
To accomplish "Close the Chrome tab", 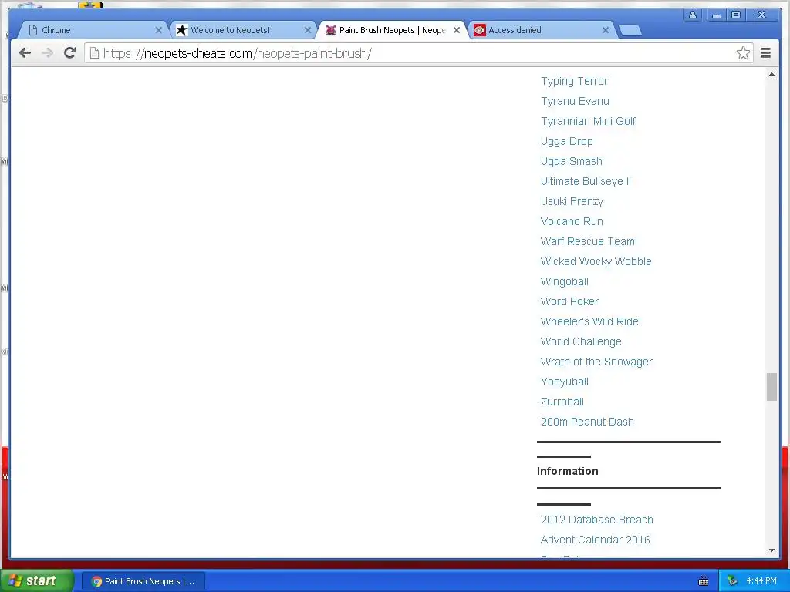I will (x=159, y=30).
